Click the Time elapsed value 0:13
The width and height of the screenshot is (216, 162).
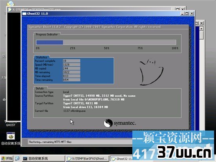point(71,76)
